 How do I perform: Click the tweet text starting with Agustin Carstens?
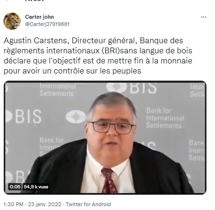coord(98,56)
